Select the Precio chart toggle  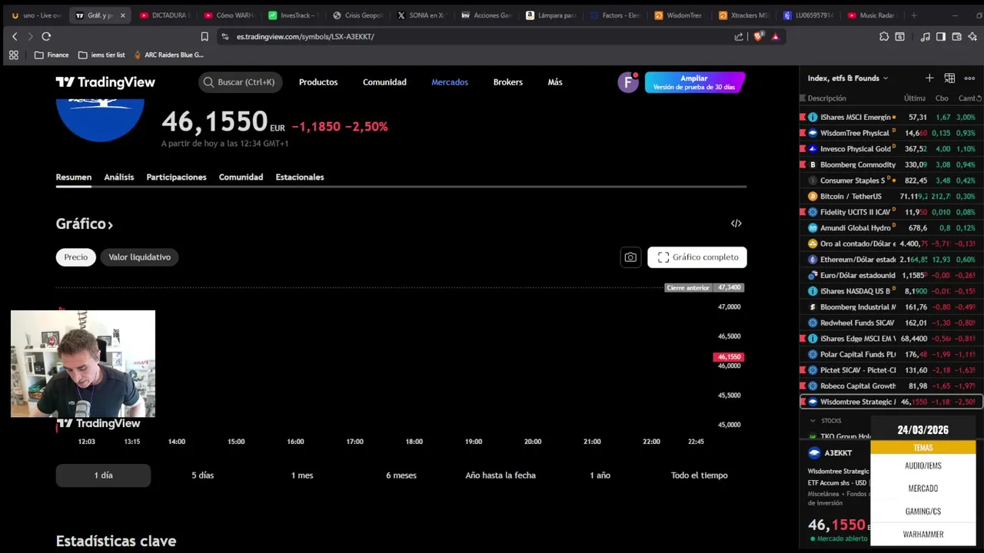(75, 257)
